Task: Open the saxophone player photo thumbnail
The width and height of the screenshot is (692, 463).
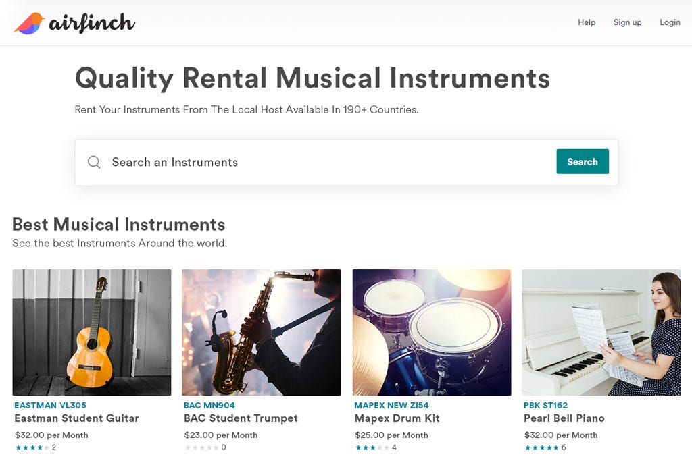Action: (262, 333)
